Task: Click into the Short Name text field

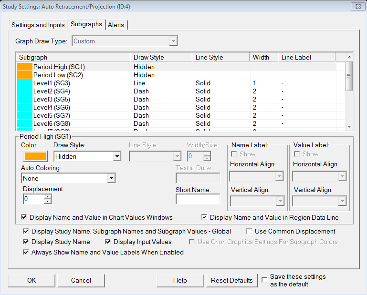Action: (198, 199)
